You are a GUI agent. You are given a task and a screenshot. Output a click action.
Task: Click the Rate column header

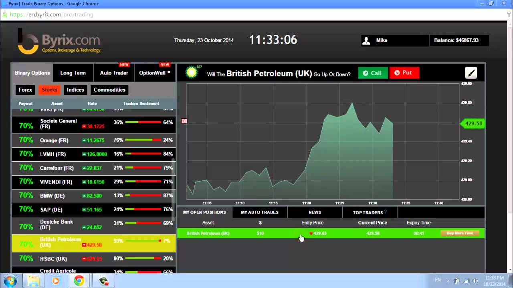92,104
